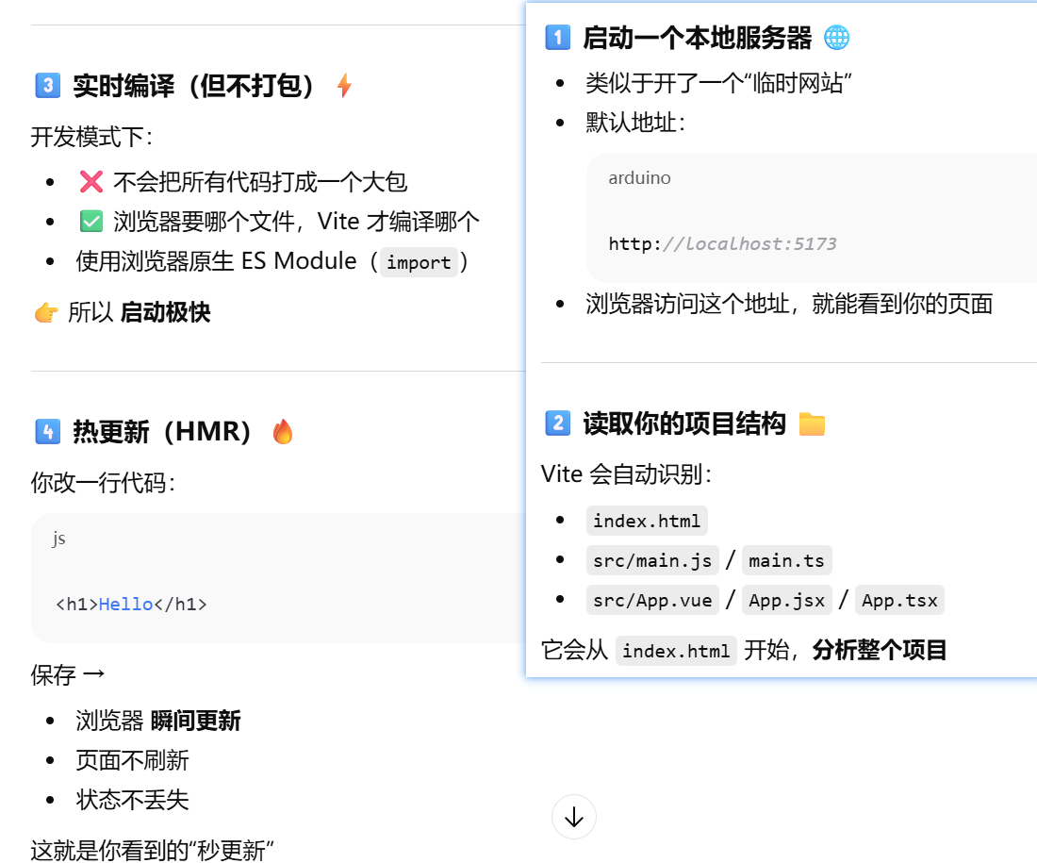Click the scroll-to-bottom arrow button
The height and width of the screenshot is (863, 1037).
[x=573, y=817]
